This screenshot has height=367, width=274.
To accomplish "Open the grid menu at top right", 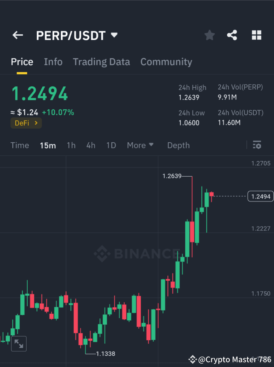I will 256,35.
